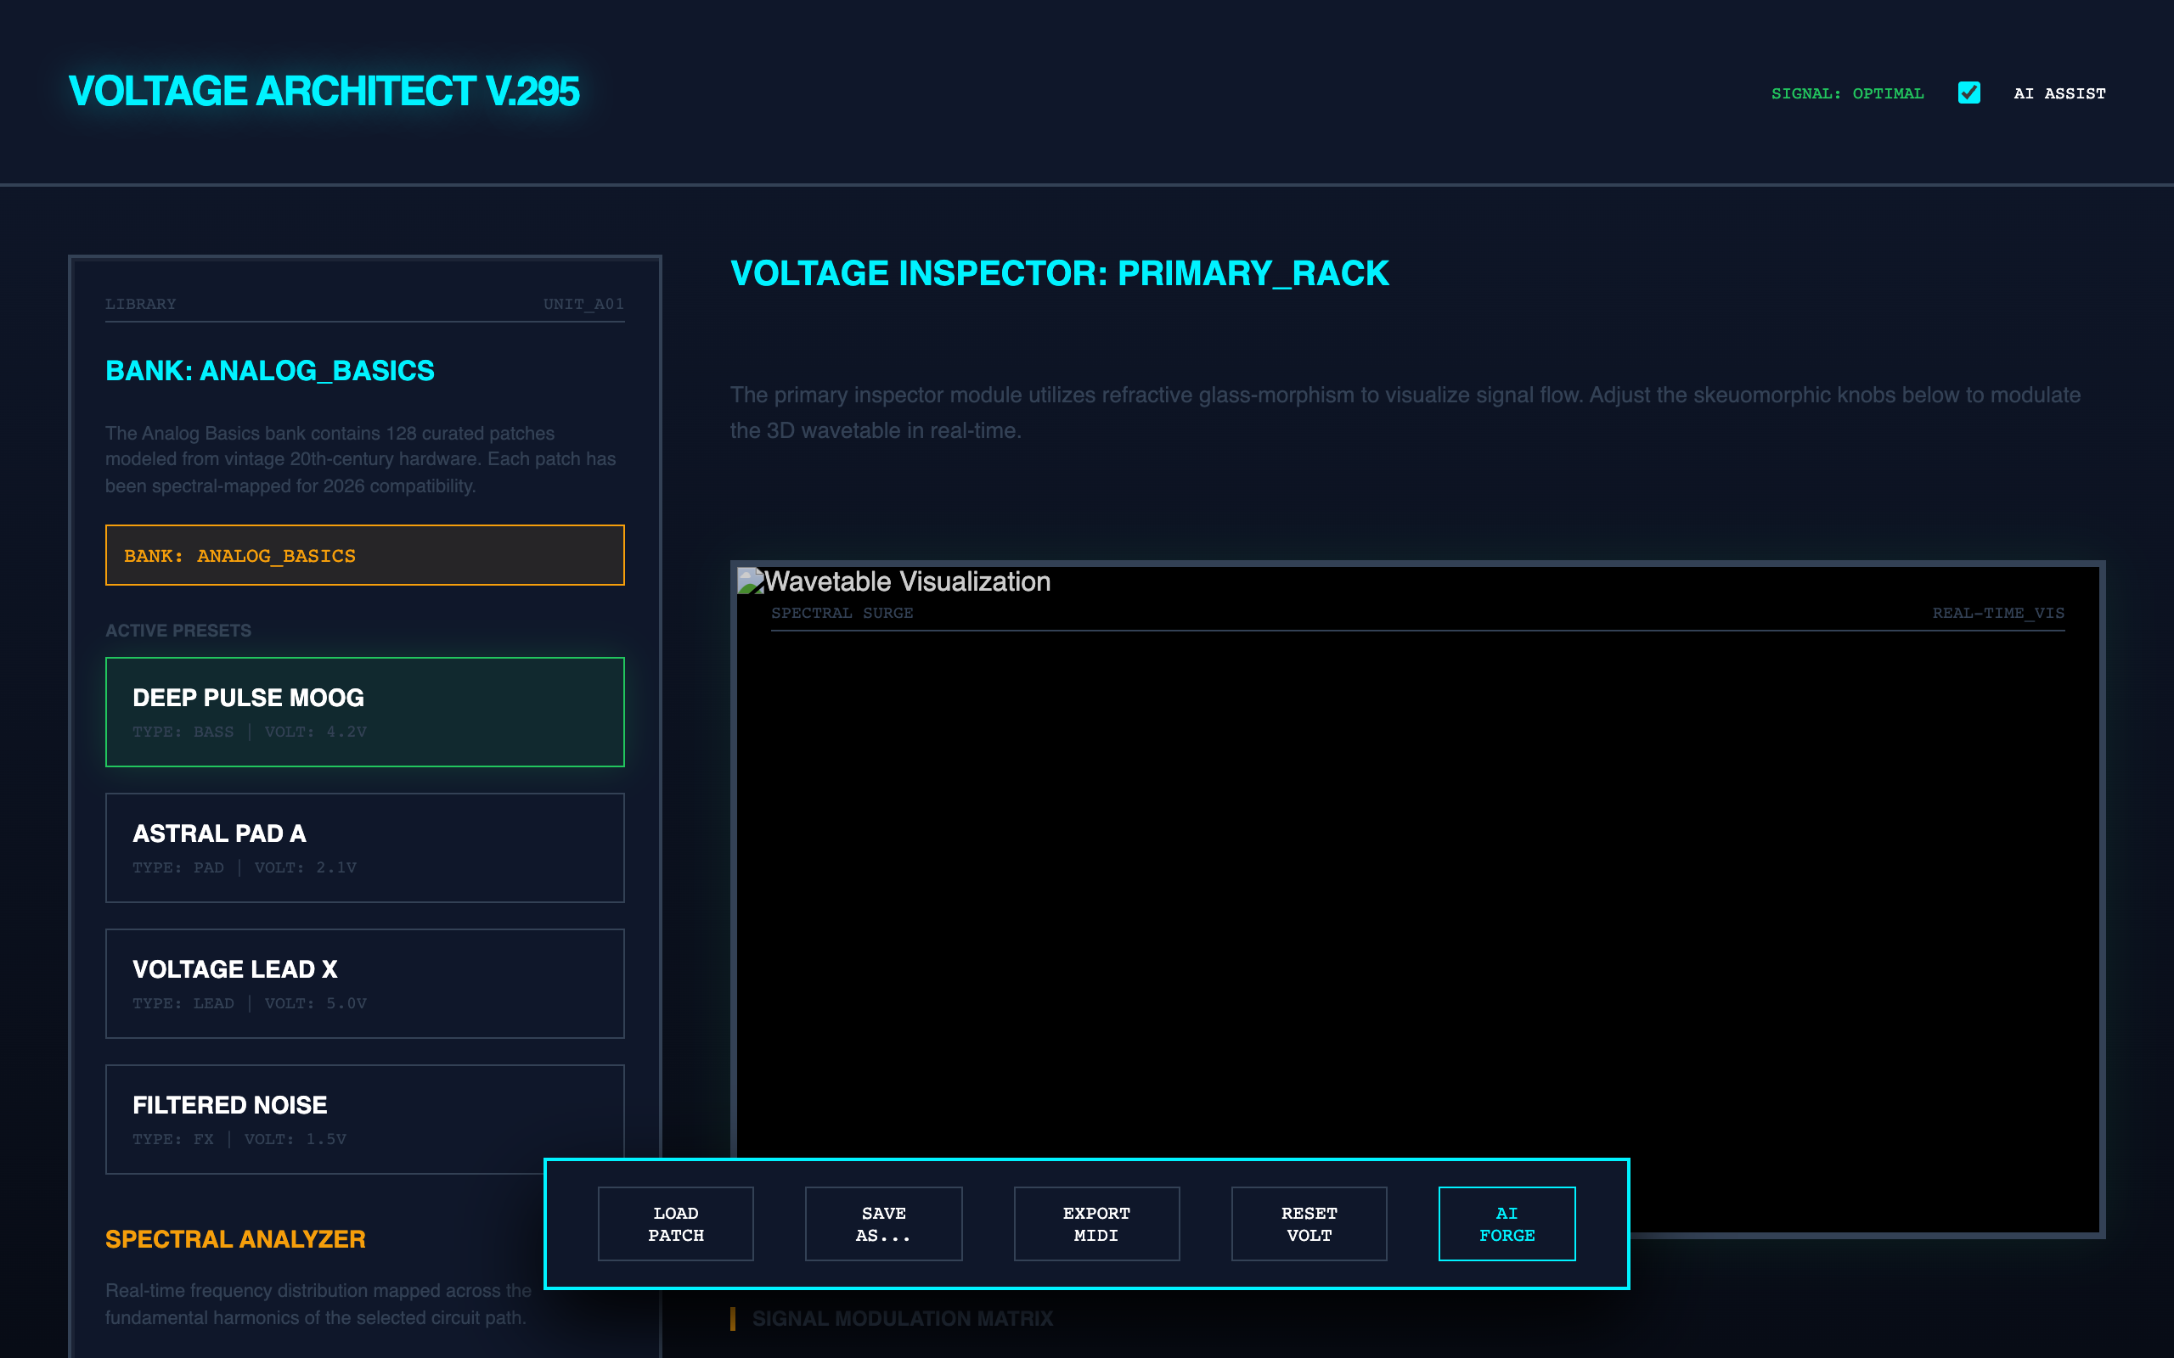Open the Bank: ANALOG_BASICS dropdown

(x=364, y=555)
